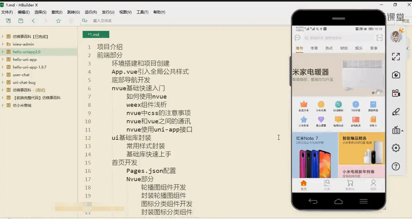This screenshot has height=219, width=412.
Task: Click the new file icon in HBuilder toolbar
Action: point(8,21)
